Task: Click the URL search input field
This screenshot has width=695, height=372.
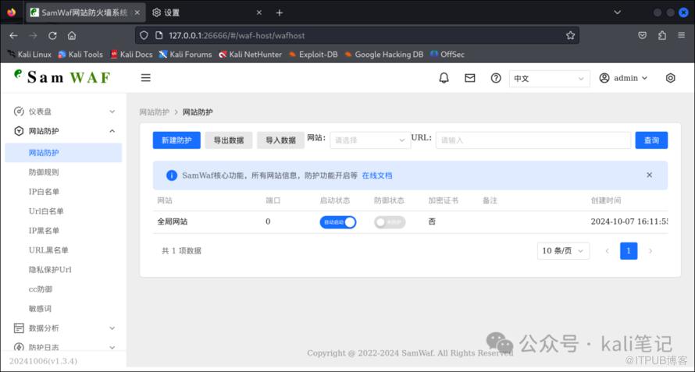Action: [533, 140]
